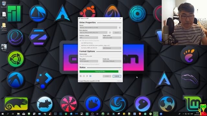
Task: Open the Windows Start menu
Action: 3,114
